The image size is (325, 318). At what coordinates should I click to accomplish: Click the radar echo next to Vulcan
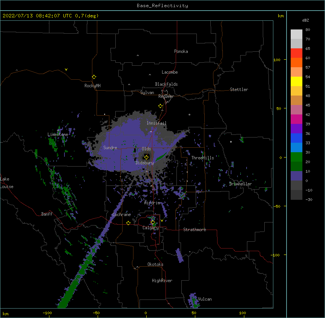pyautogui.click(x=193, y=301)
